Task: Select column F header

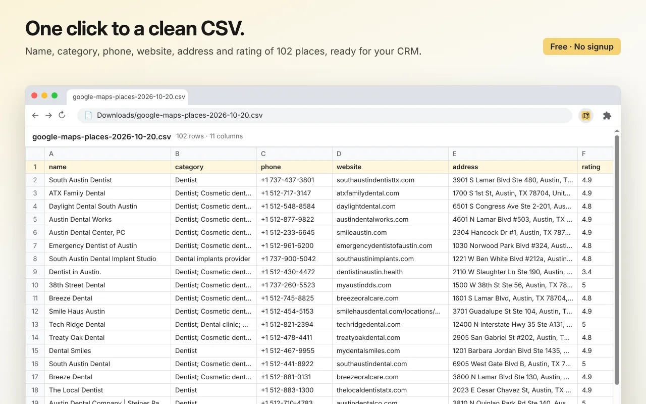Action: [596, 154]
